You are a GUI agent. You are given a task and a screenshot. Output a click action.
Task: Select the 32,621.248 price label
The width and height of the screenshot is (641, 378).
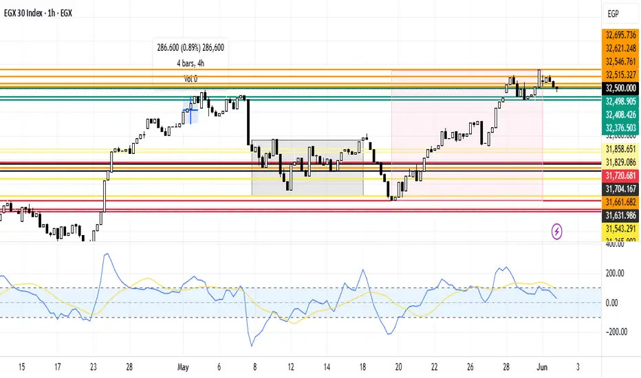[x=620, y=48]
